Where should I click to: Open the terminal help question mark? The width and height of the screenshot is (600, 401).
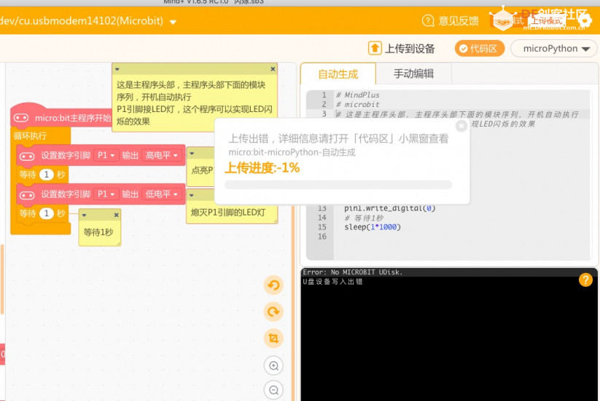pyautogui.click(x=585, y=280)
